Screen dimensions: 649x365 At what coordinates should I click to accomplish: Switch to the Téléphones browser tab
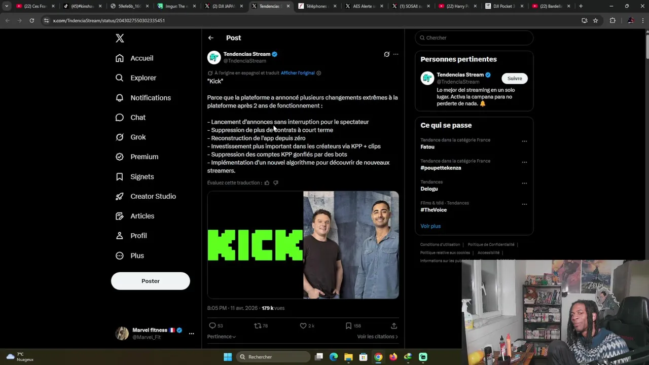317,6
